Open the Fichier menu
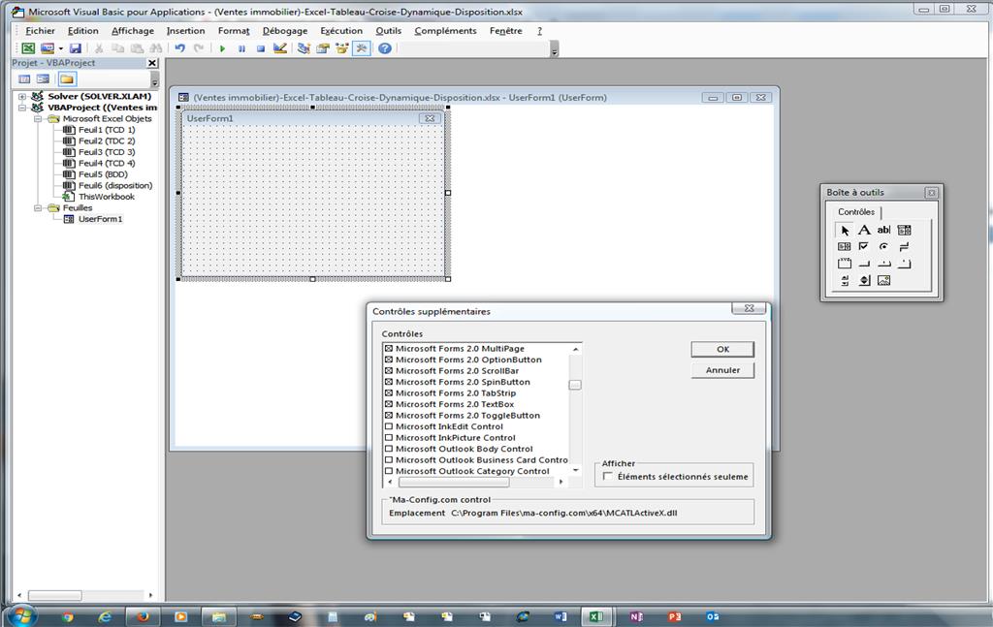The image size is (993, 627). (x=40, y=30)
